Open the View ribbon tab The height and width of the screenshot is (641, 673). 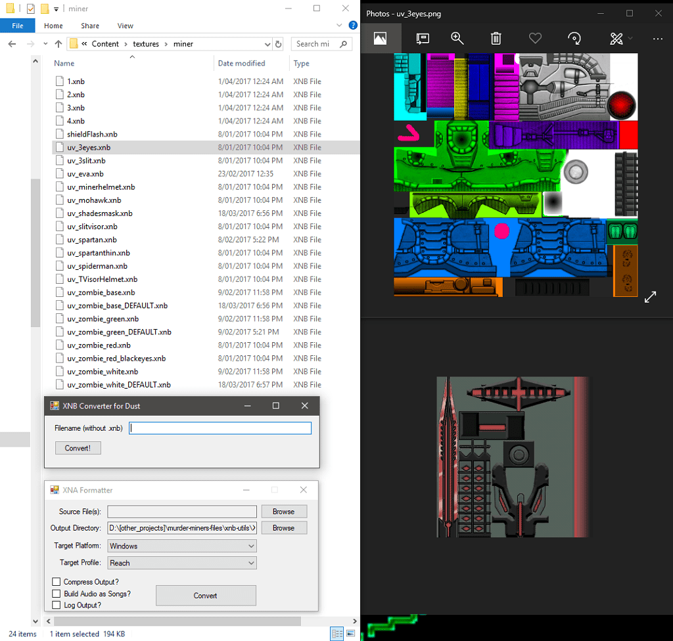126,26
